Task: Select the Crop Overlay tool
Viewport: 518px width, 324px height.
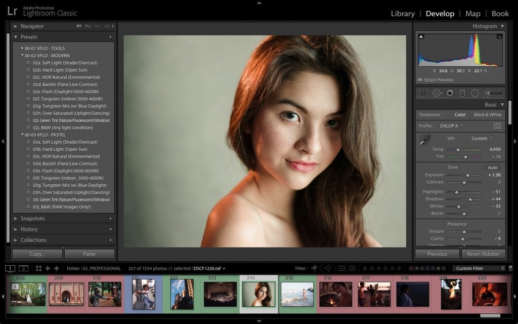Action: click(423, 93)
